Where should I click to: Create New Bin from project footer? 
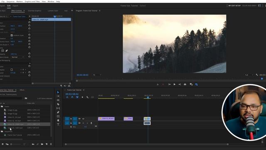pyautogui.click(x=42, y=144)
